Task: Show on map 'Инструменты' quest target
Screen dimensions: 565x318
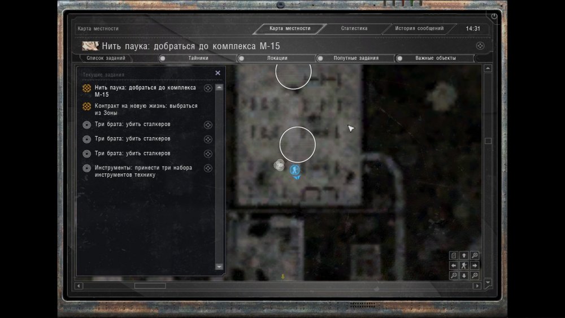Action: pyautogui.click(x=208, y=168)
